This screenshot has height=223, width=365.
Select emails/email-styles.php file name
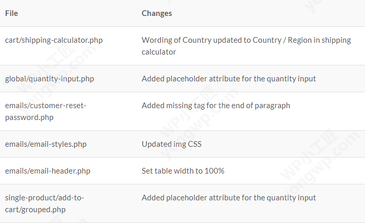point(46,144)
